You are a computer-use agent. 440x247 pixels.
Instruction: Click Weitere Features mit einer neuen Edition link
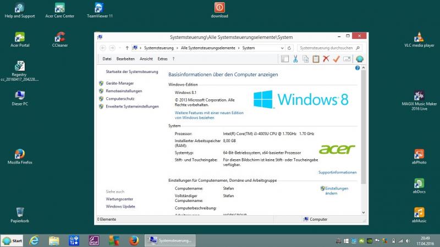click(209, 115)
